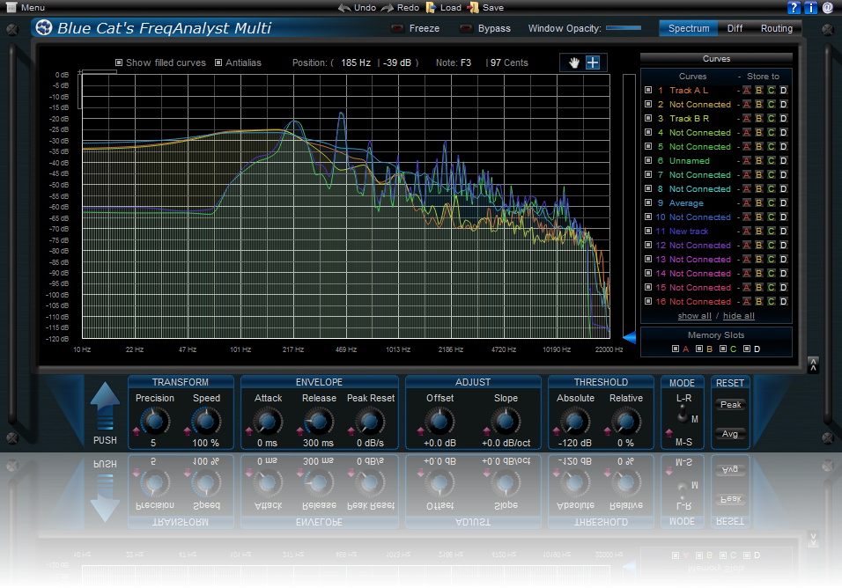Select the crosshair zoom tool
The width and height of the screenshot is (842, 588).
coord(593,62)
